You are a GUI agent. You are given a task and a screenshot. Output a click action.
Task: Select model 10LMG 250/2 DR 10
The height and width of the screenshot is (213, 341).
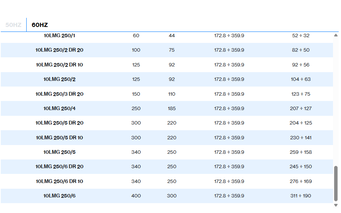[x=59, y=65]
